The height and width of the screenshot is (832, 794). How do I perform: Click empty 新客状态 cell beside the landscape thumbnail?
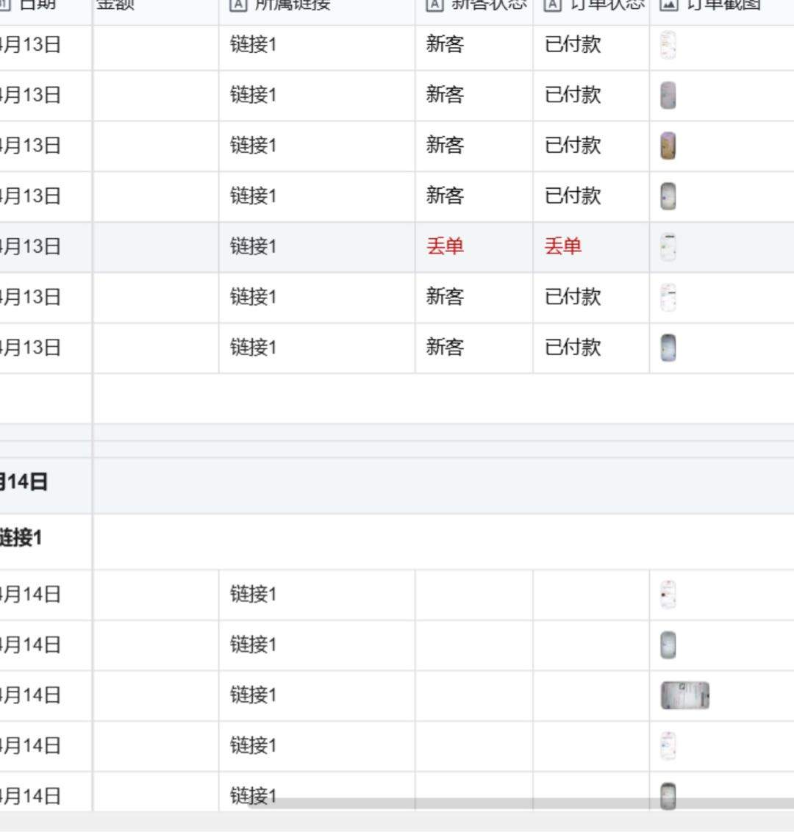point(473,695)
